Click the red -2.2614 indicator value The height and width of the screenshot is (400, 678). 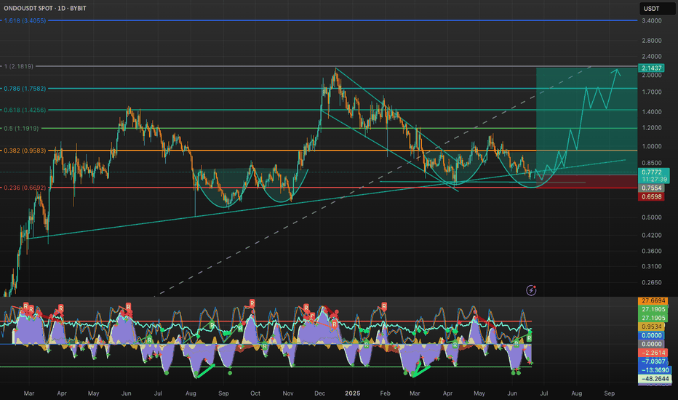coord(652,353)
